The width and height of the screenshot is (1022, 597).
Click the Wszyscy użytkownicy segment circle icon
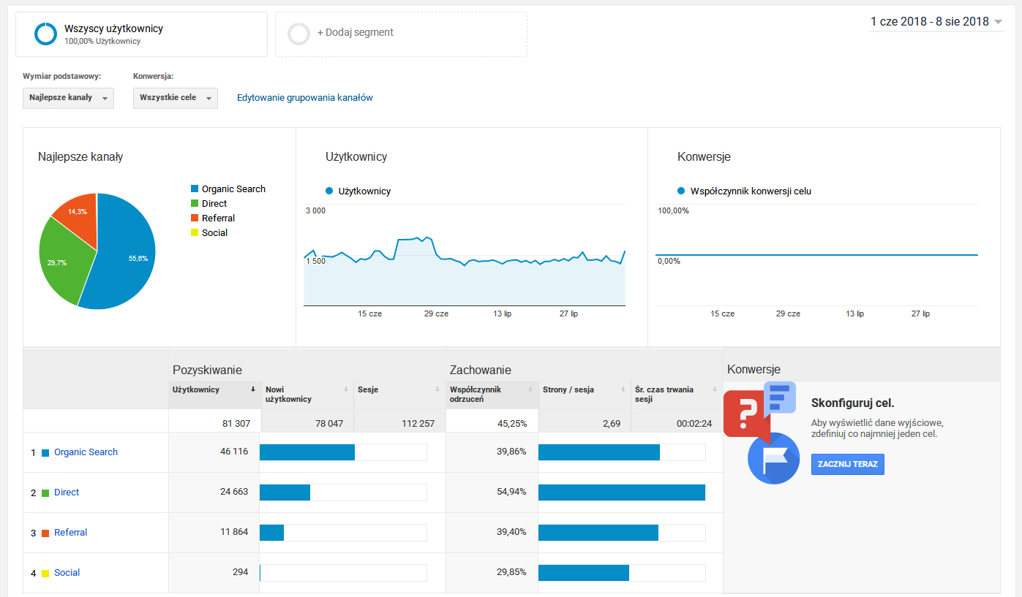(45, 34)
